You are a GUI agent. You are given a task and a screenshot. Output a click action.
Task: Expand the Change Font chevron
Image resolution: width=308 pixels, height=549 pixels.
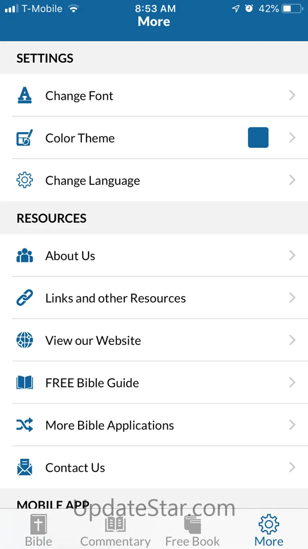pyautogui.click(x=292, y=95)
